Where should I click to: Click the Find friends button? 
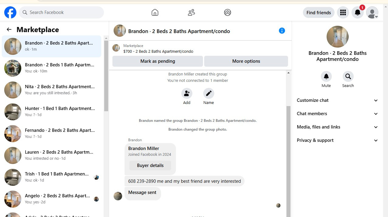coord(319,12)
